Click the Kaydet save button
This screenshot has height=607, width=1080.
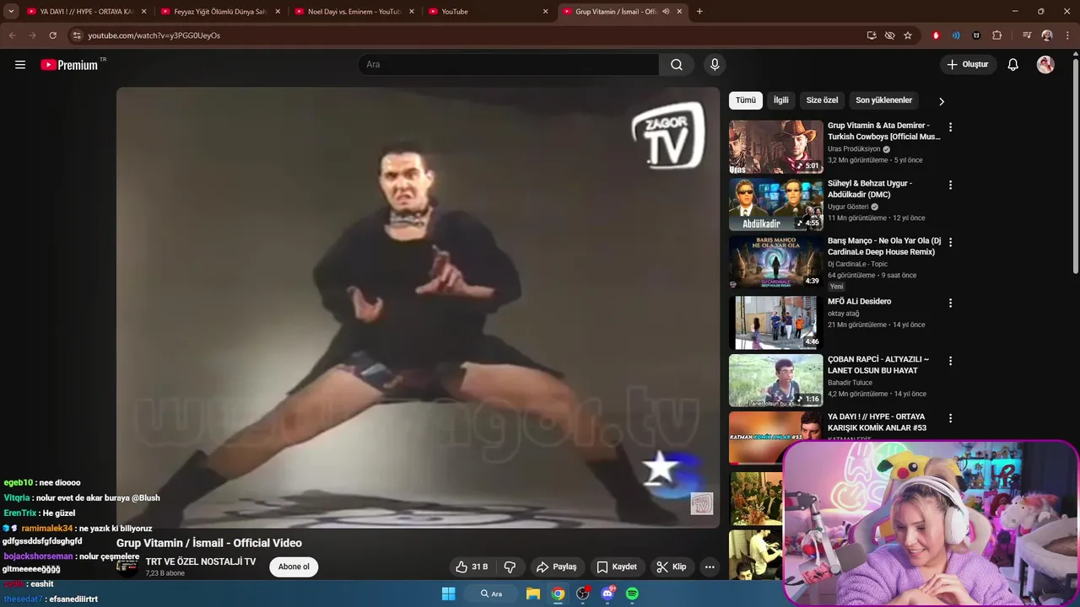(x=617, y=567)
